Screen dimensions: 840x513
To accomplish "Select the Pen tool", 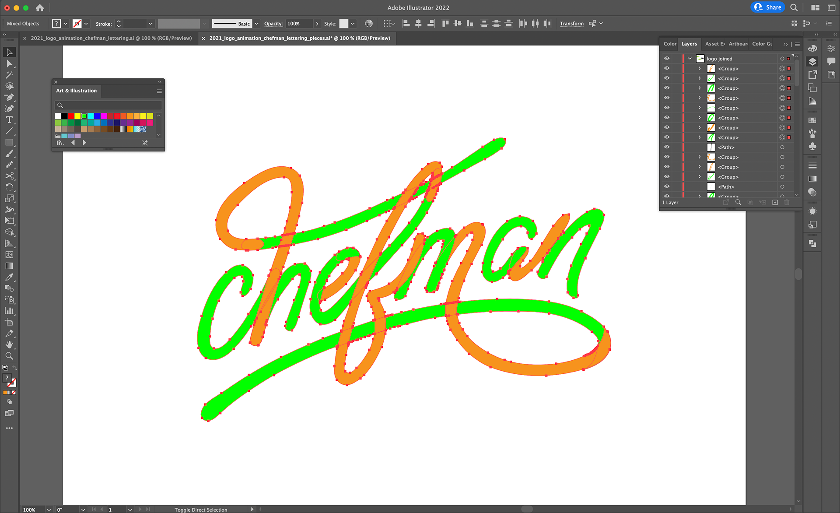I will pos(9,97).
